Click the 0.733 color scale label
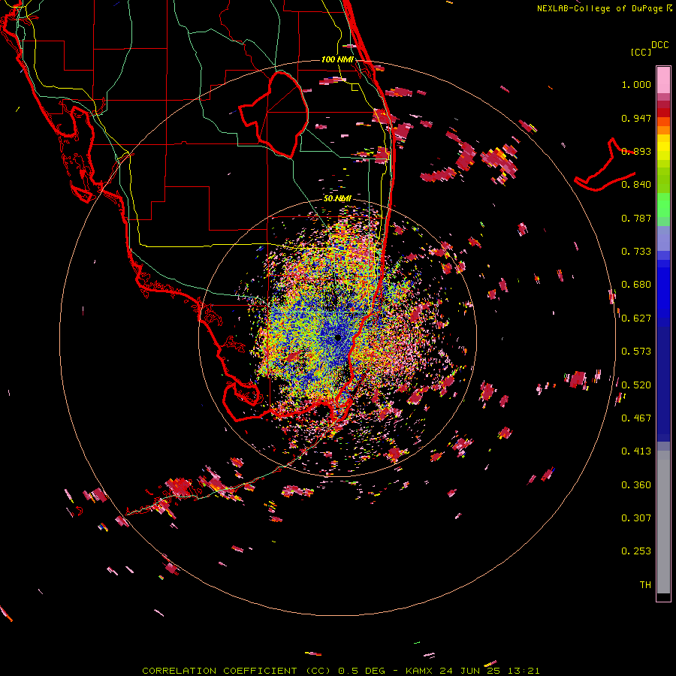Viewport: 676px width, 676px height. pos(636,252)
